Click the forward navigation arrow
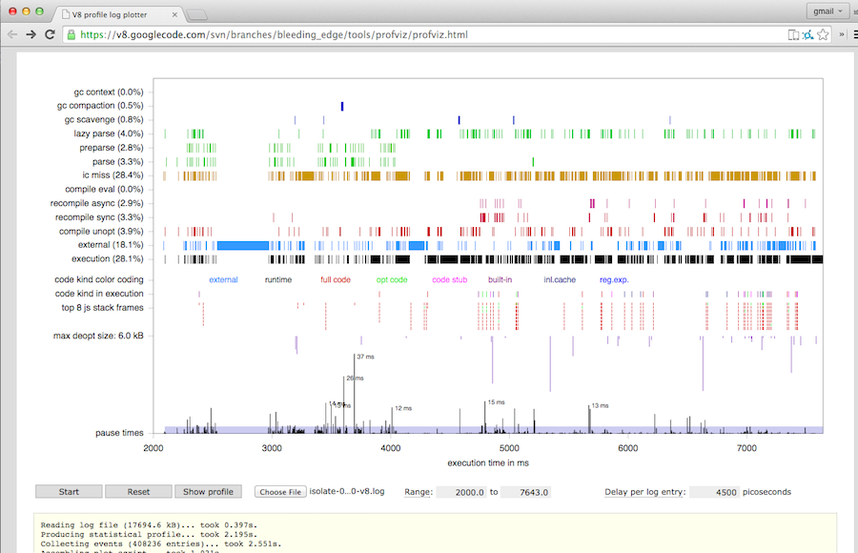The image size is (858, 553). [x=31, y=34]
